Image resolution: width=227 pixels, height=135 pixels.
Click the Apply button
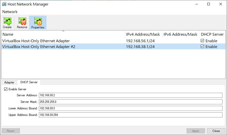coord(196,131)
